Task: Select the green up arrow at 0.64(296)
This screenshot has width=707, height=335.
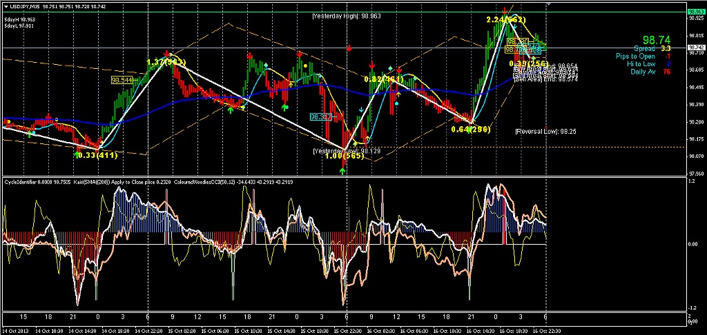Action: coord(469,130)
